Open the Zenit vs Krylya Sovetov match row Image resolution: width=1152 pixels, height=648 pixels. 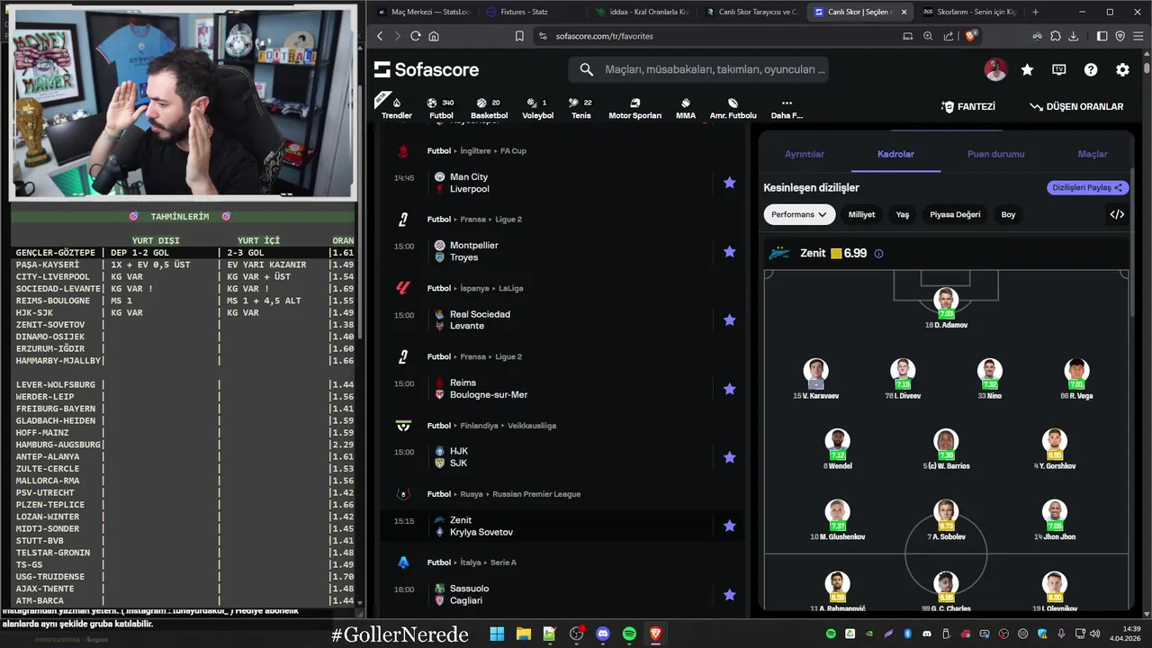tap(562, 526)
